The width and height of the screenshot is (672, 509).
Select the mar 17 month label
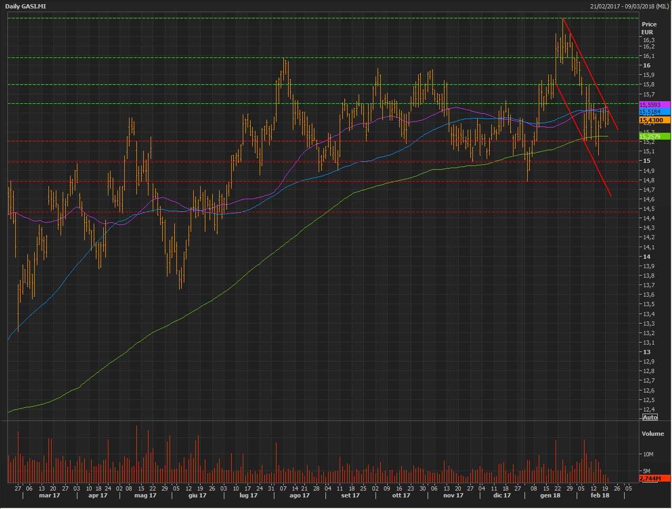click(x=50, y=495)
